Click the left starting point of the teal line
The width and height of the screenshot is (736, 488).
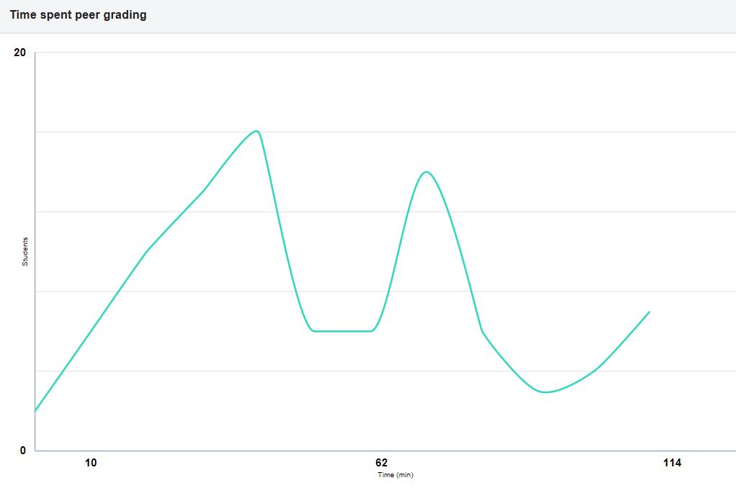point(36,411)
